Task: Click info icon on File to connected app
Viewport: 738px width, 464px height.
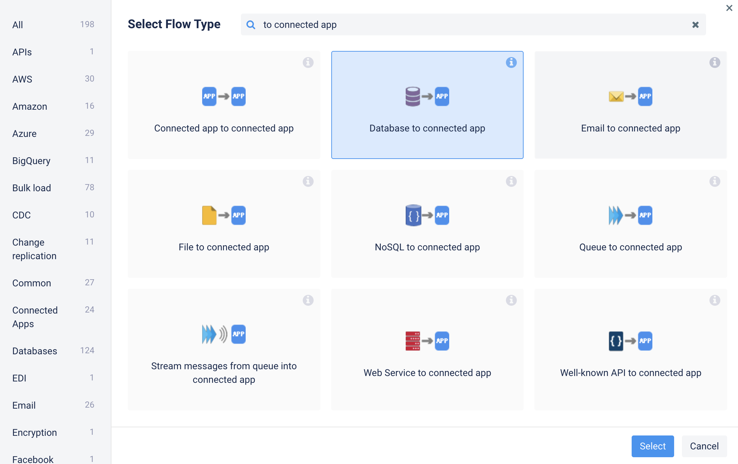Action: click(308, 181)
